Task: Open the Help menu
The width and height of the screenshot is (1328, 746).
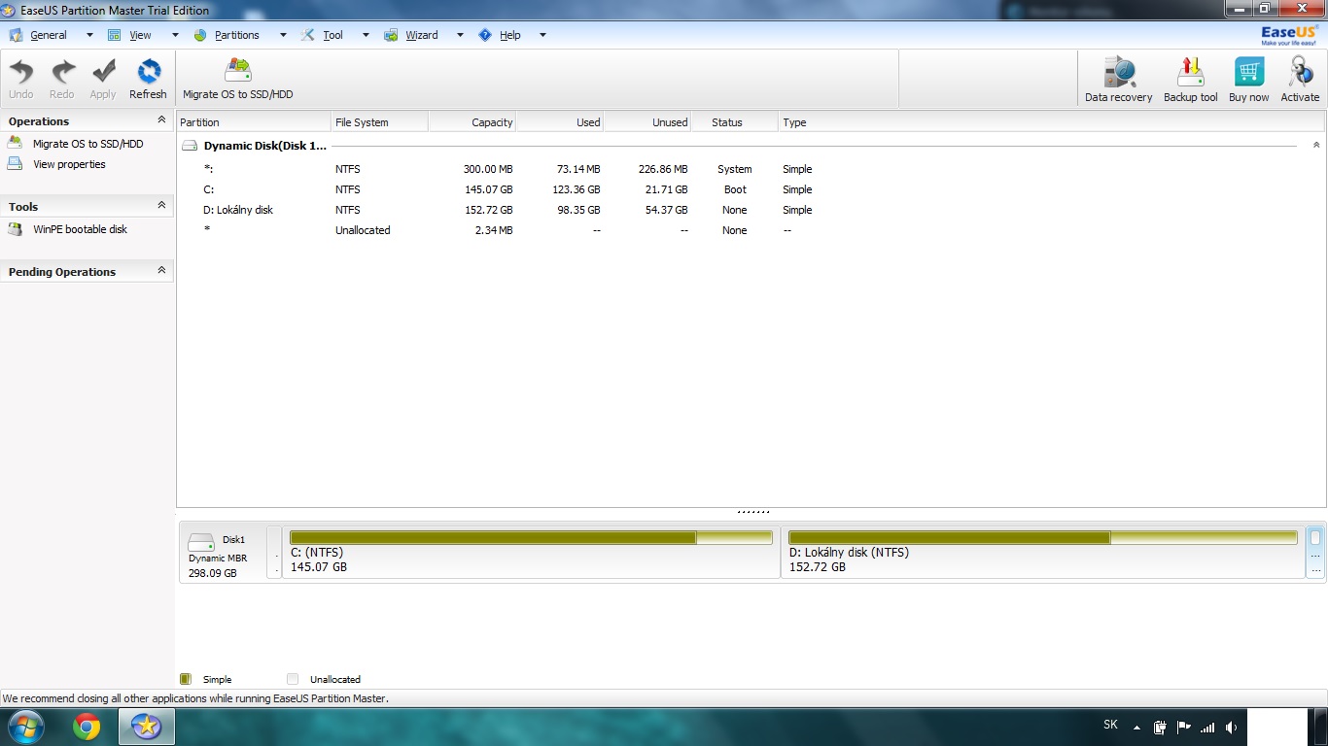Action: 510,35
